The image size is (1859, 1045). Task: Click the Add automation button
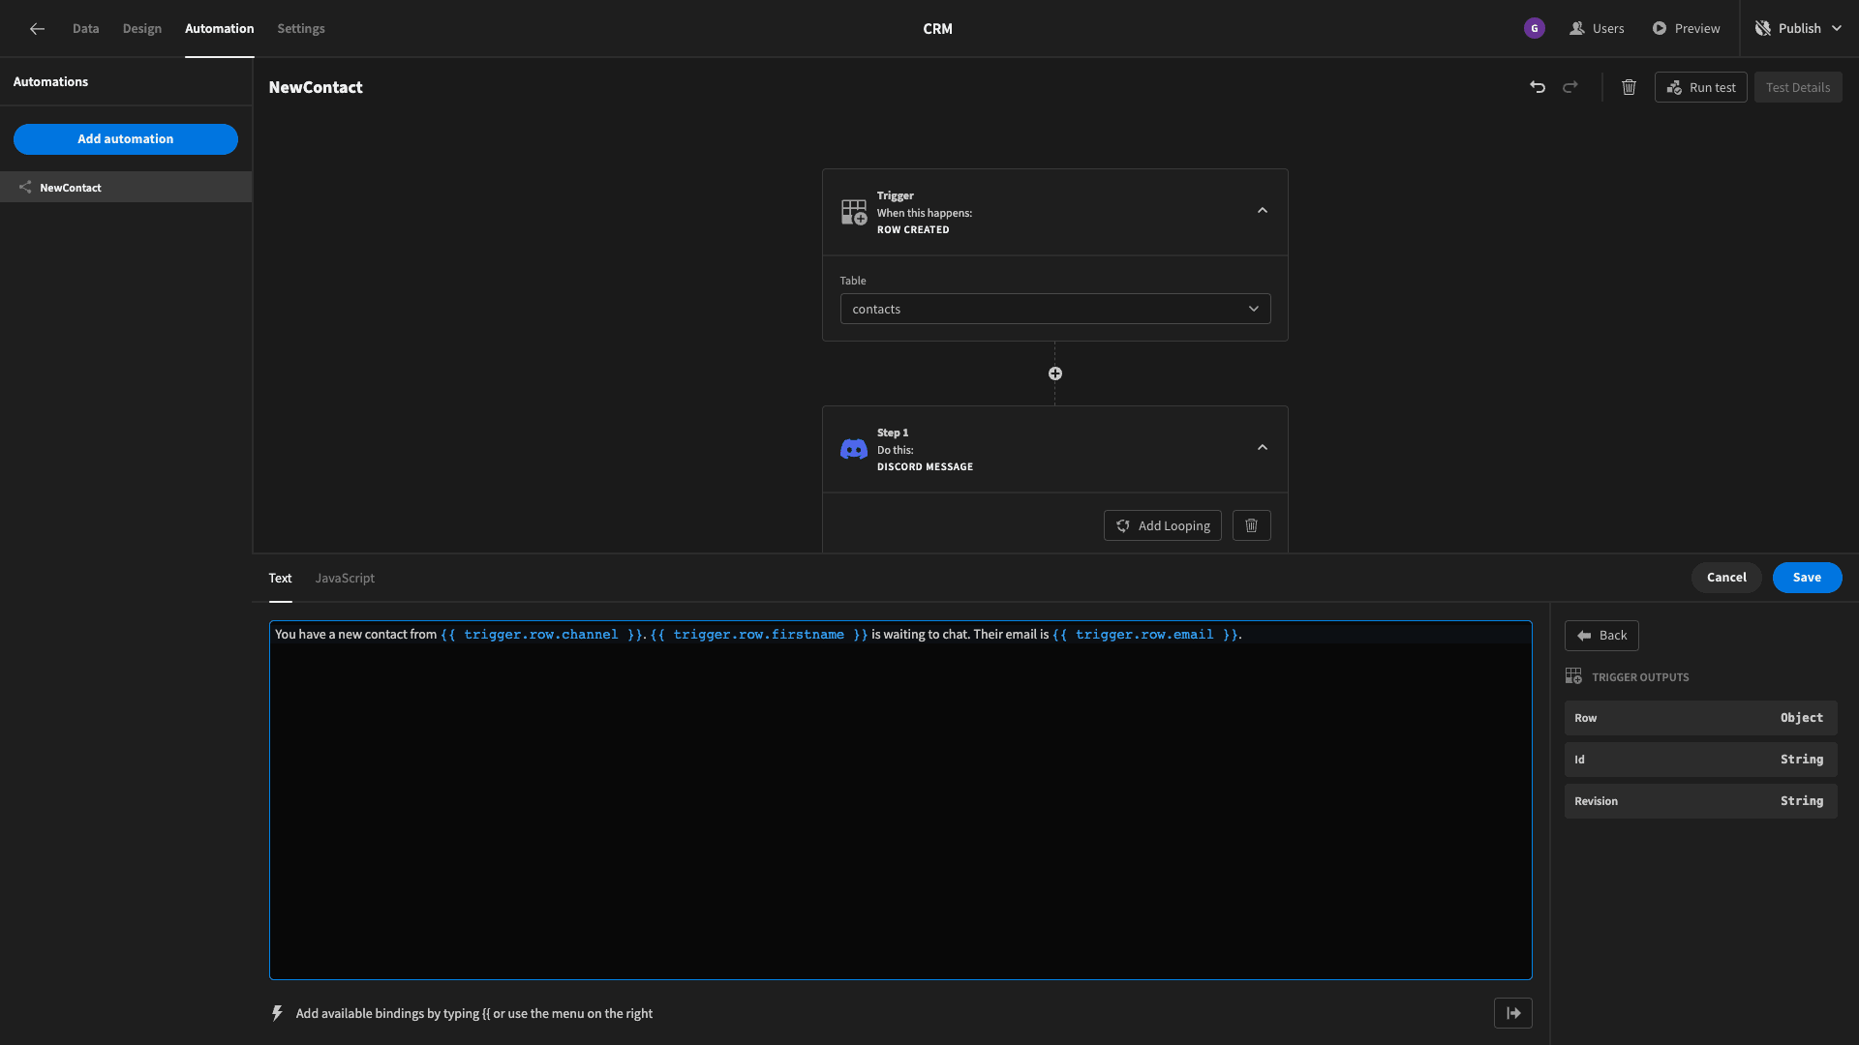pyautogui.click(x=126, y=139)
